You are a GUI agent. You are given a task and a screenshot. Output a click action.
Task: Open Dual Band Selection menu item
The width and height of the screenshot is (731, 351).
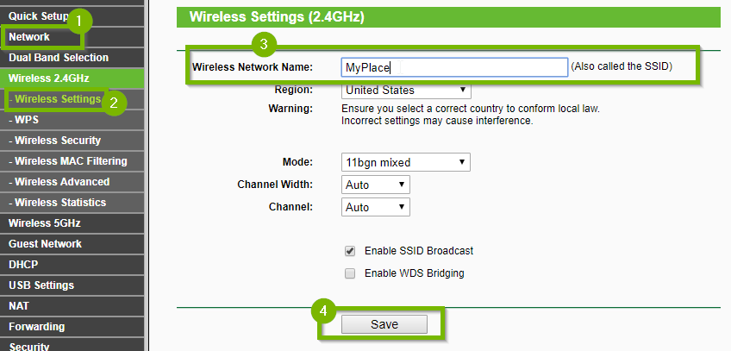[72, 57]
